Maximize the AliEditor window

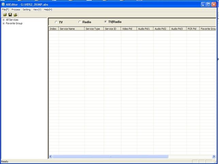click(208, 4)
